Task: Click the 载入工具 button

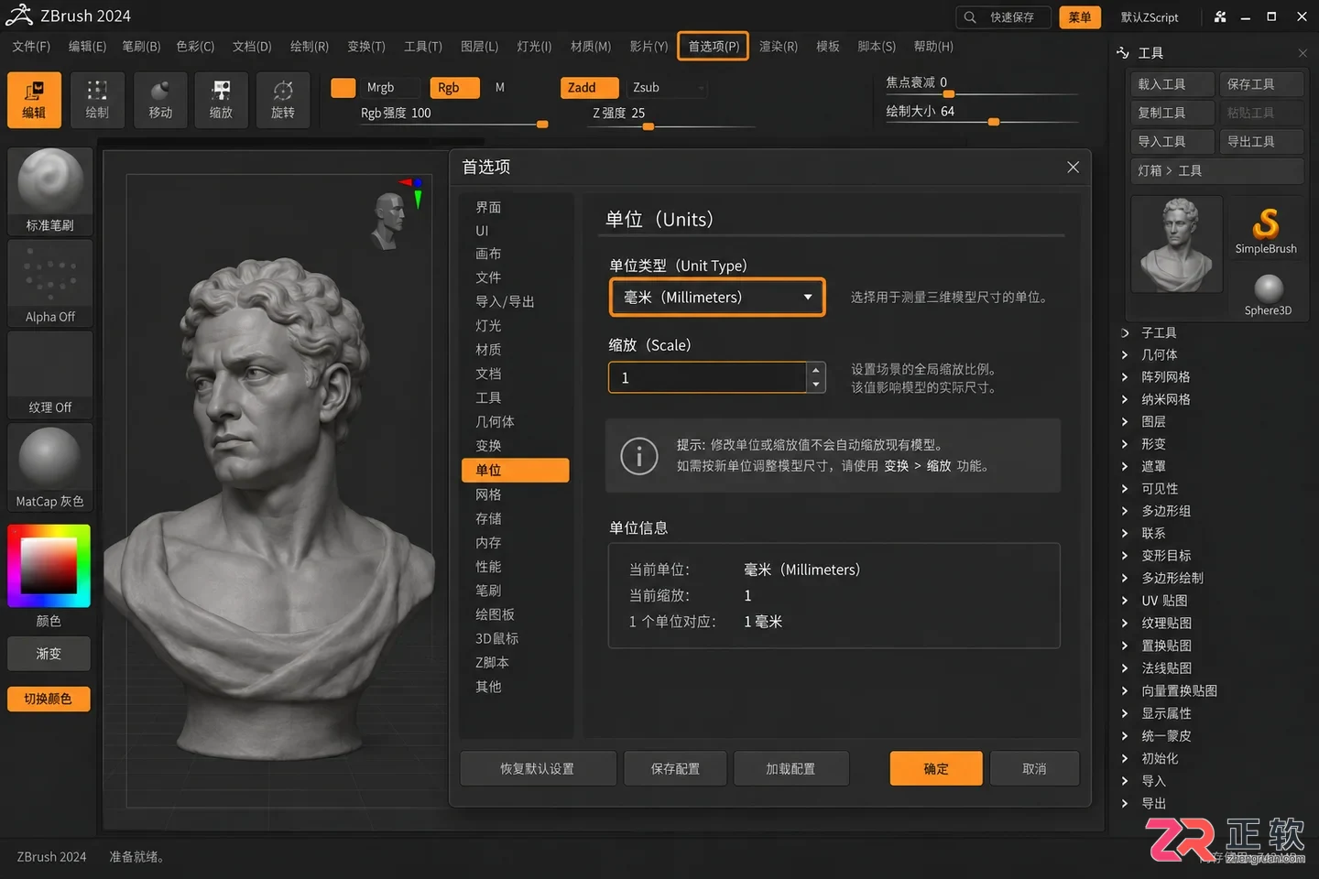Action: (1172, 84)
